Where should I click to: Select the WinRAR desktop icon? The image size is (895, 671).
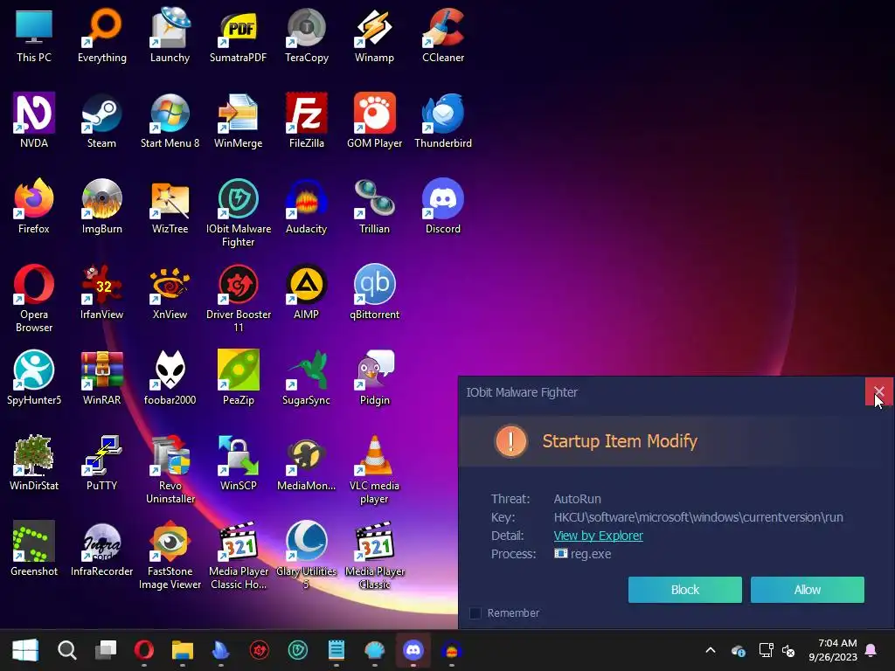click(102, 377)
